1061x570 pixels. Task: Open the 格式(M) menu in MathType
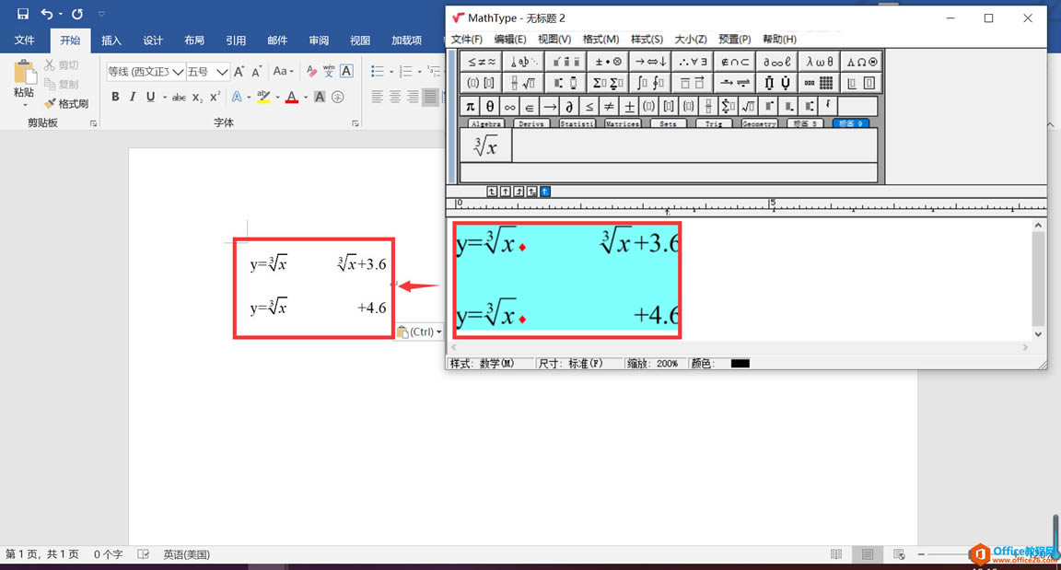click(x=600, y=40)
